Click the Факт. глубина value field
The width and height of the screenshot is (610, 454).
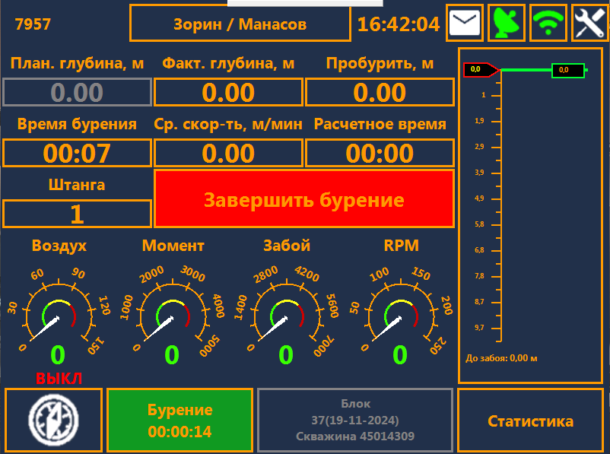click(228, 93)
